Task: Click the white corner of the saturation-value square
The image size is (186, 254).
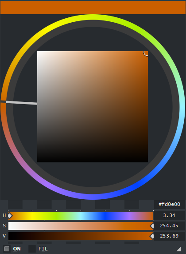Action: pos(38,52)
